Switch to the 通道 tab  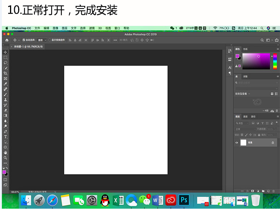click(x=245, y=117)
